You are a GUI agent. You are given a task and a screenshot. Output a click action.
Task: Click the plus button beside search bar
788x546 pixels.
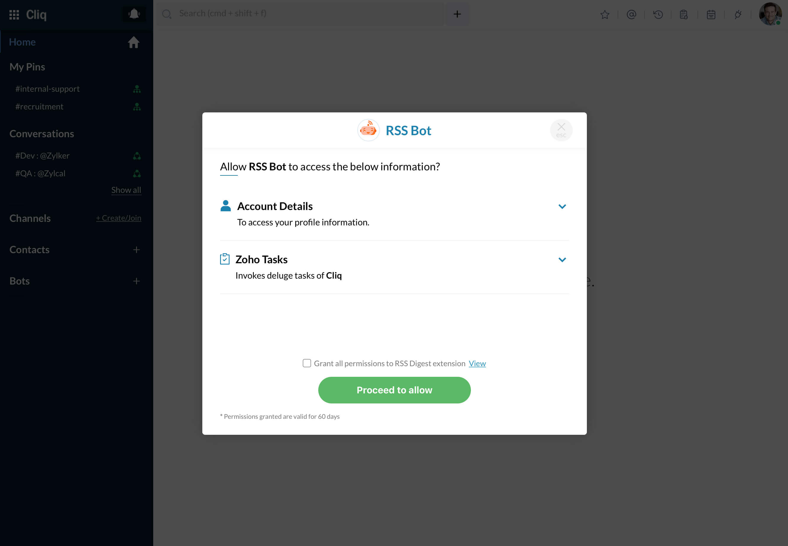[x=457, y=14]
